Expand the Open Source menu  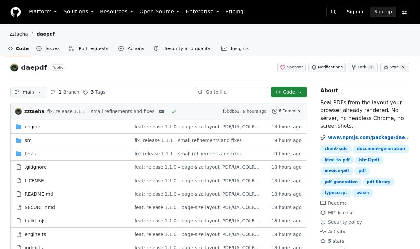click(159, 12)
